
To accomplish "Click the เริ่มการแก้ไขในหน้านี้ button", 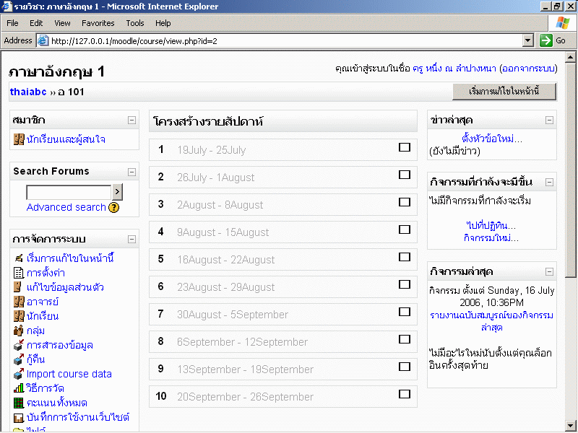I will [x=494, y=92].
